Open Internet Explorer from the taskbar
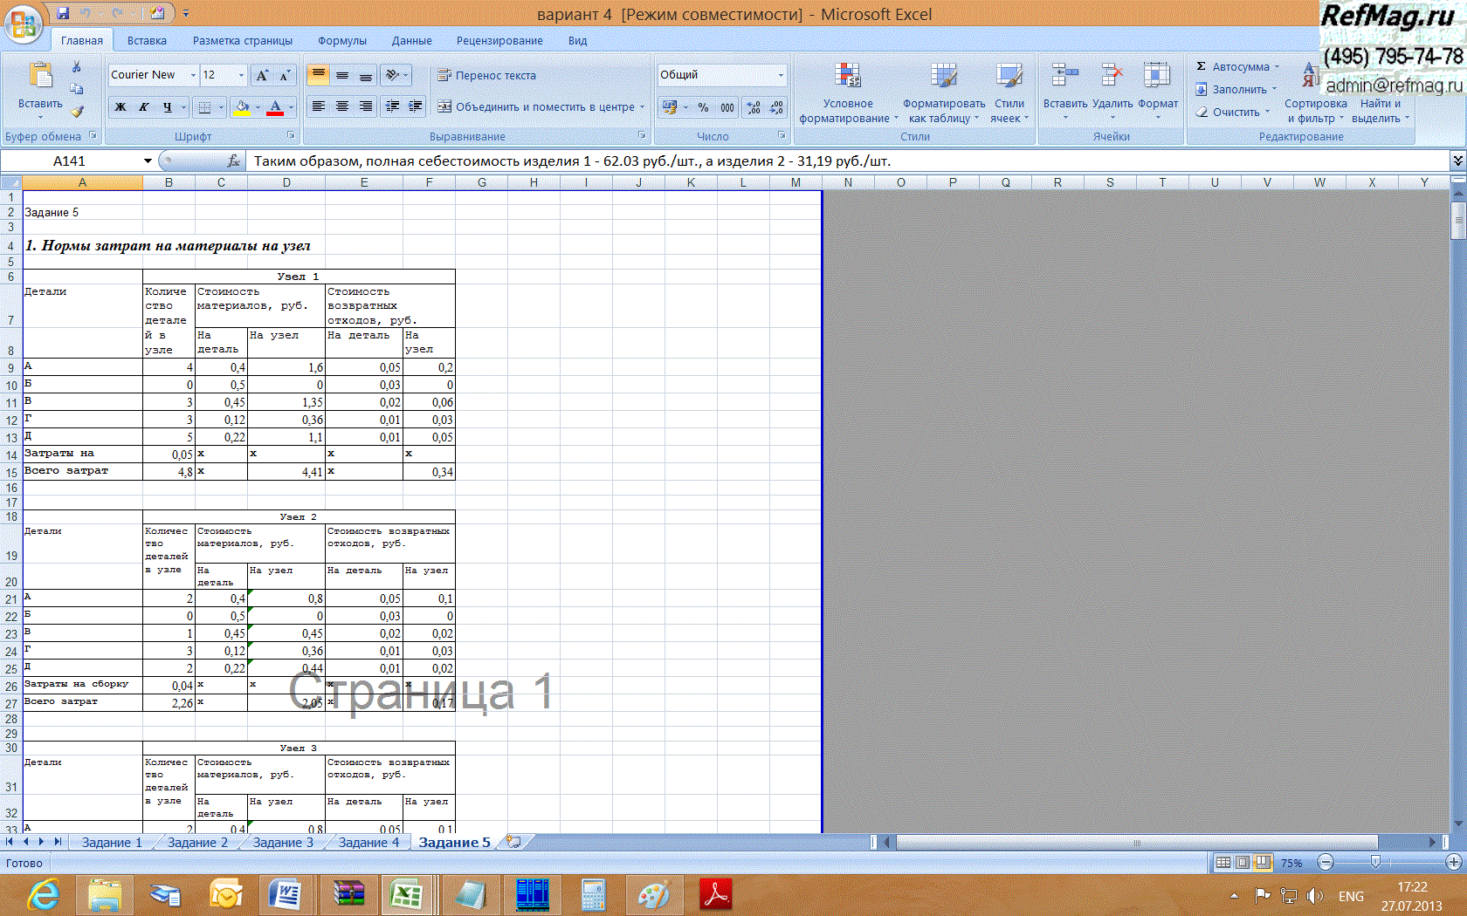This screenshot has width=1467, height=916. [x=44, y=896]
